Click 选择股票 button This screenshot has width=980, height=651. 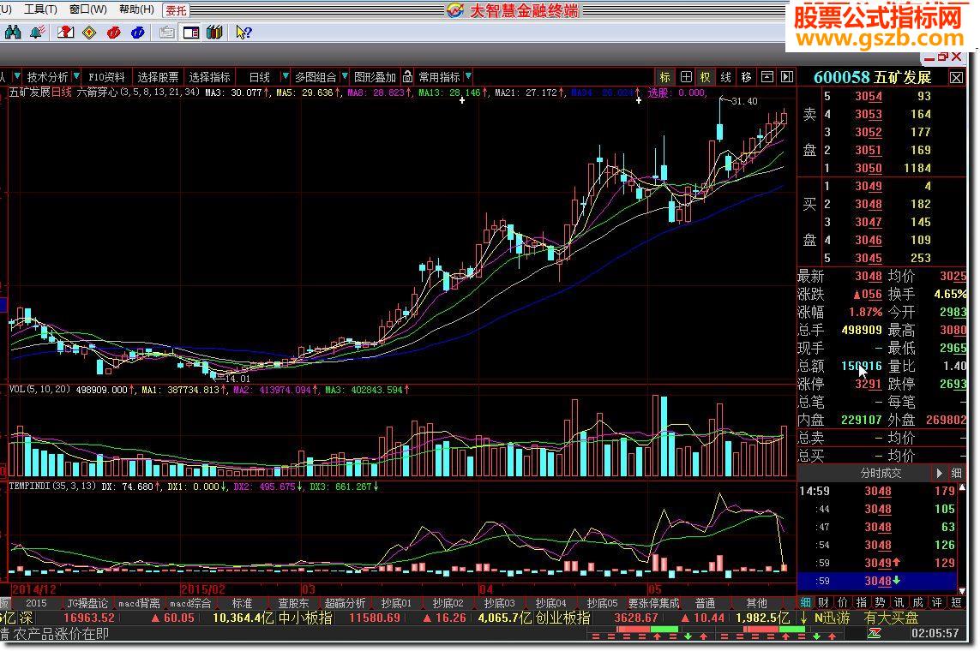(x=158, y=77)
